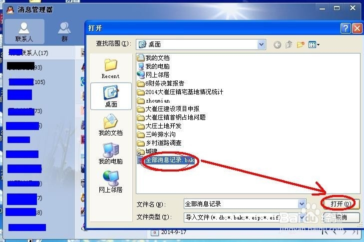Select the folder 乡村道路调查
This screenshot has width=364, height=242.
159,142
